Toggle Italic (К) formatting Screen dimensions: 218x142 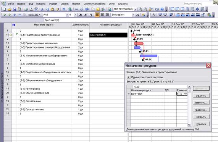(x=86, y=15)
